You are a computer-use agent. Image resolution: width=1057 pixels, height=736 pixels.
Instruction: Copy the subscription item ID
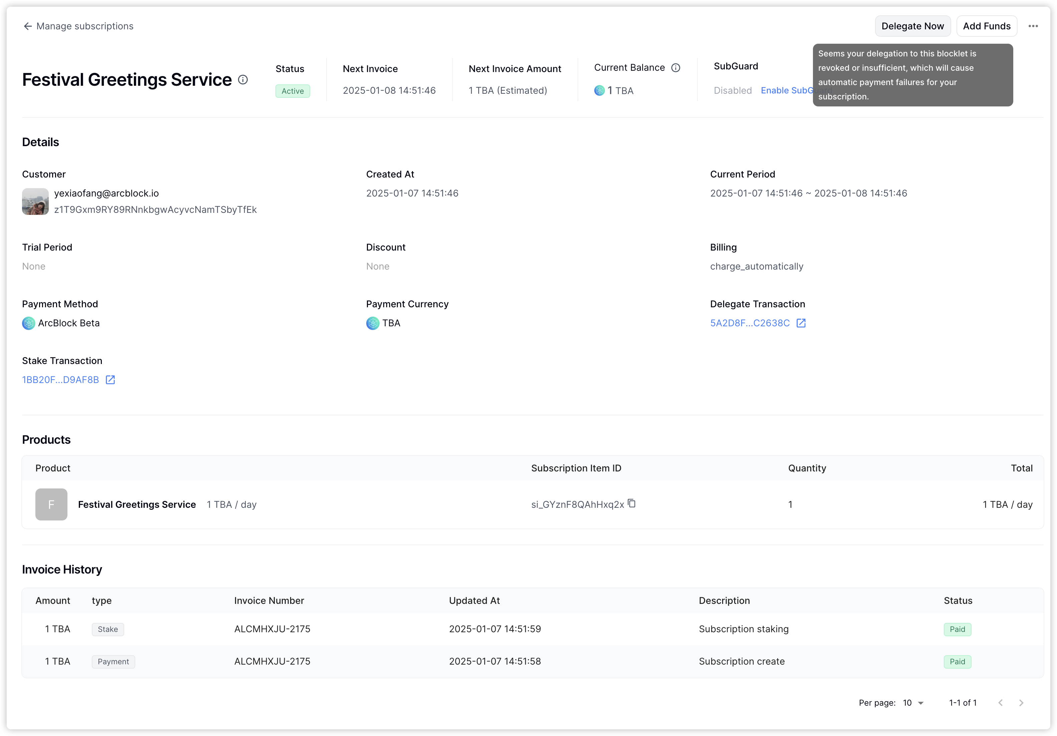click(x=632, y=503)
